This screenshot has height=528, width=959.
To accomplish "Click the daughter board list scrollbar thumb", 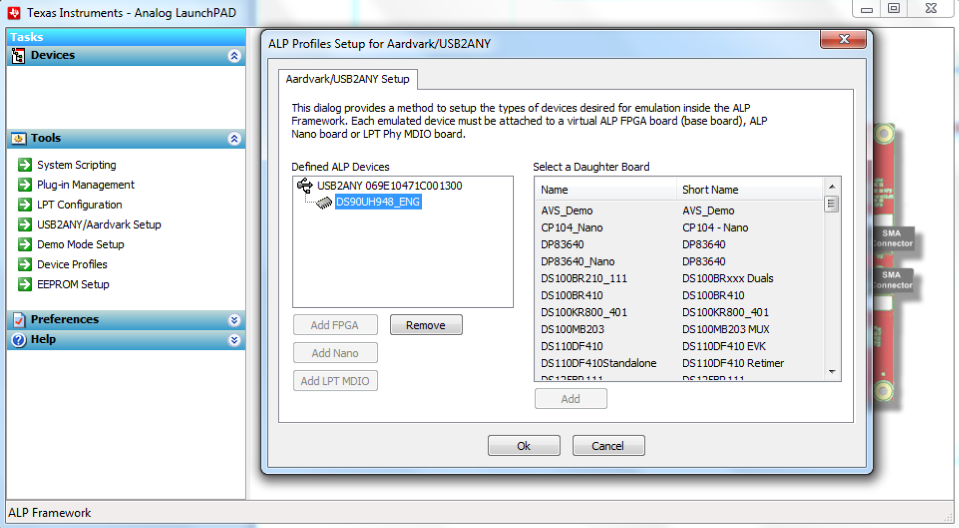I will [x=831, y=204].
